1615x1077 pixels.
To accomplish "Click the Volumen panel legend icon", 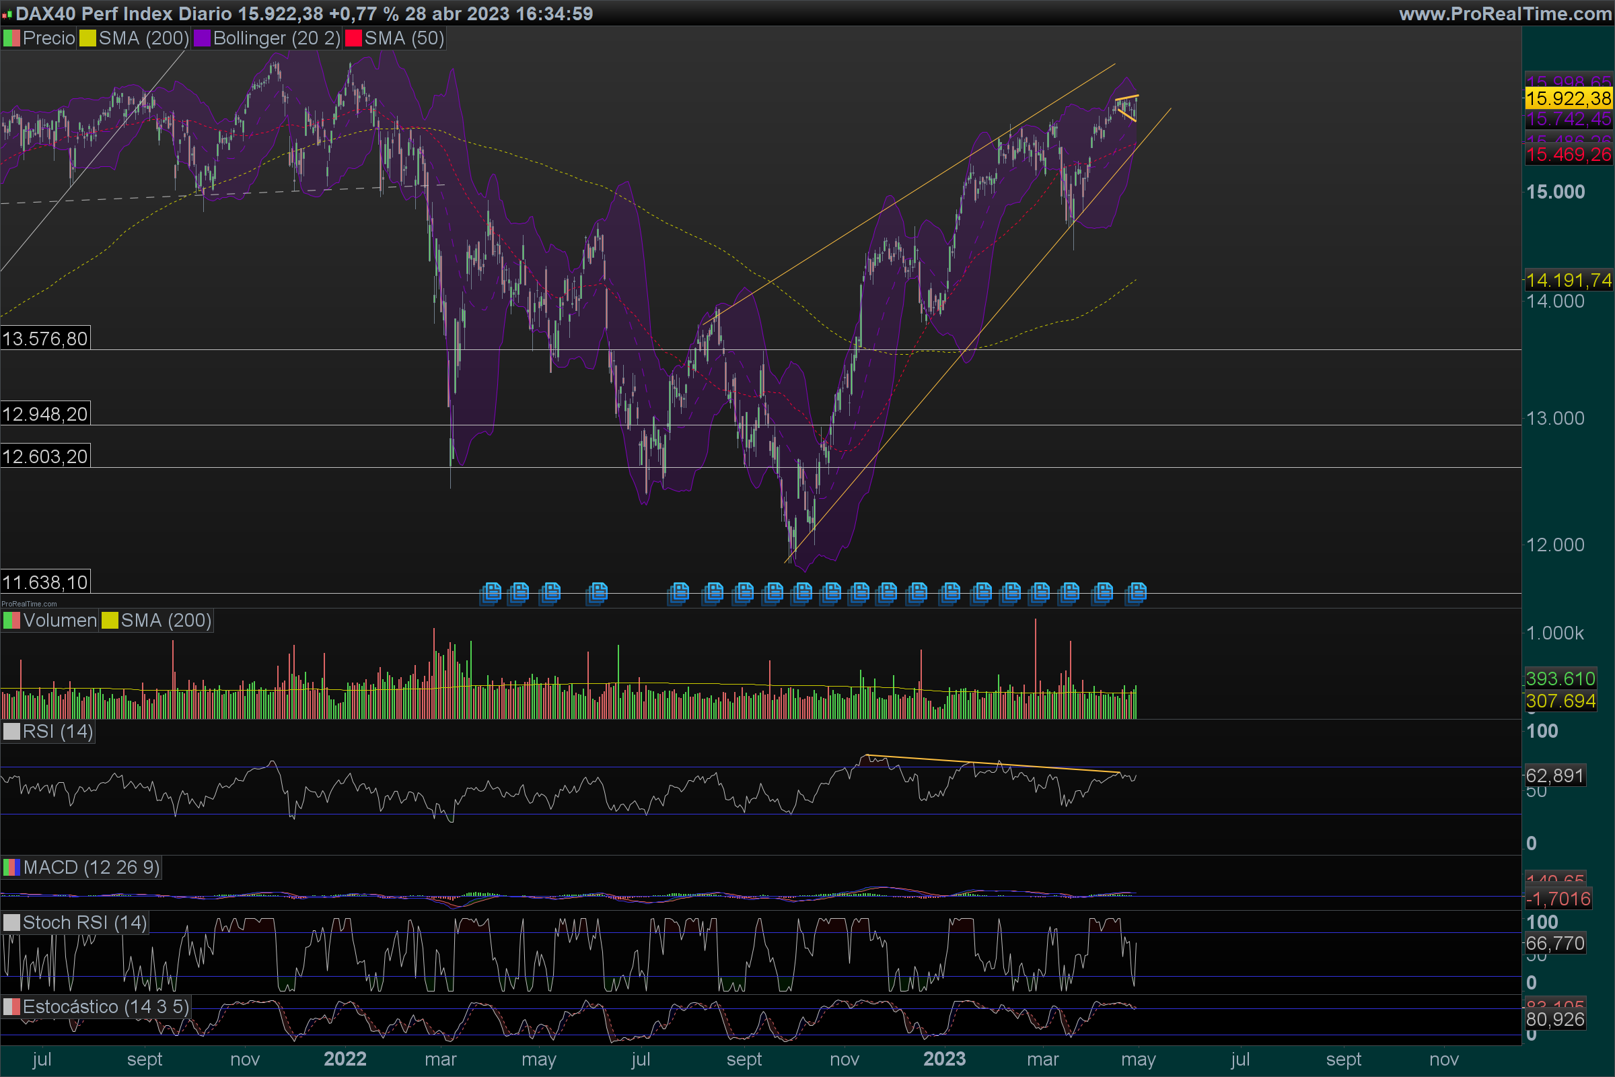I will pyautogui.click(x=11, y=621).
